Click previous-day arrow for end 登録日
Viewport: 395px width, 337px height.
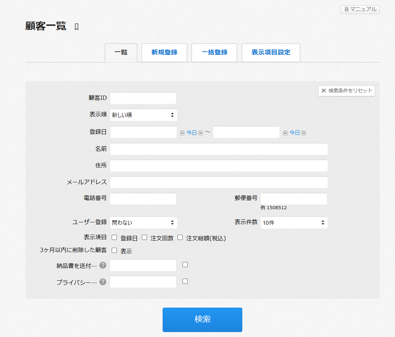click(285, 133)
